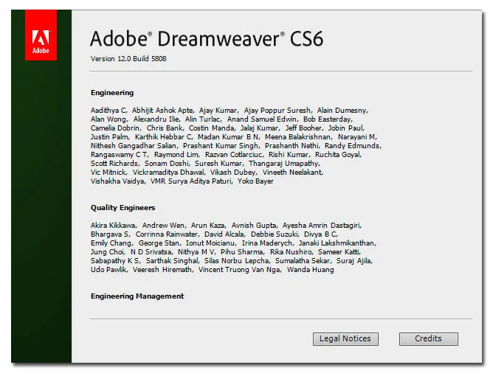Select the name Nithesh Gangadhar Salian
Image resolution: width=493 pixels, height=376 pixels.
134,146
